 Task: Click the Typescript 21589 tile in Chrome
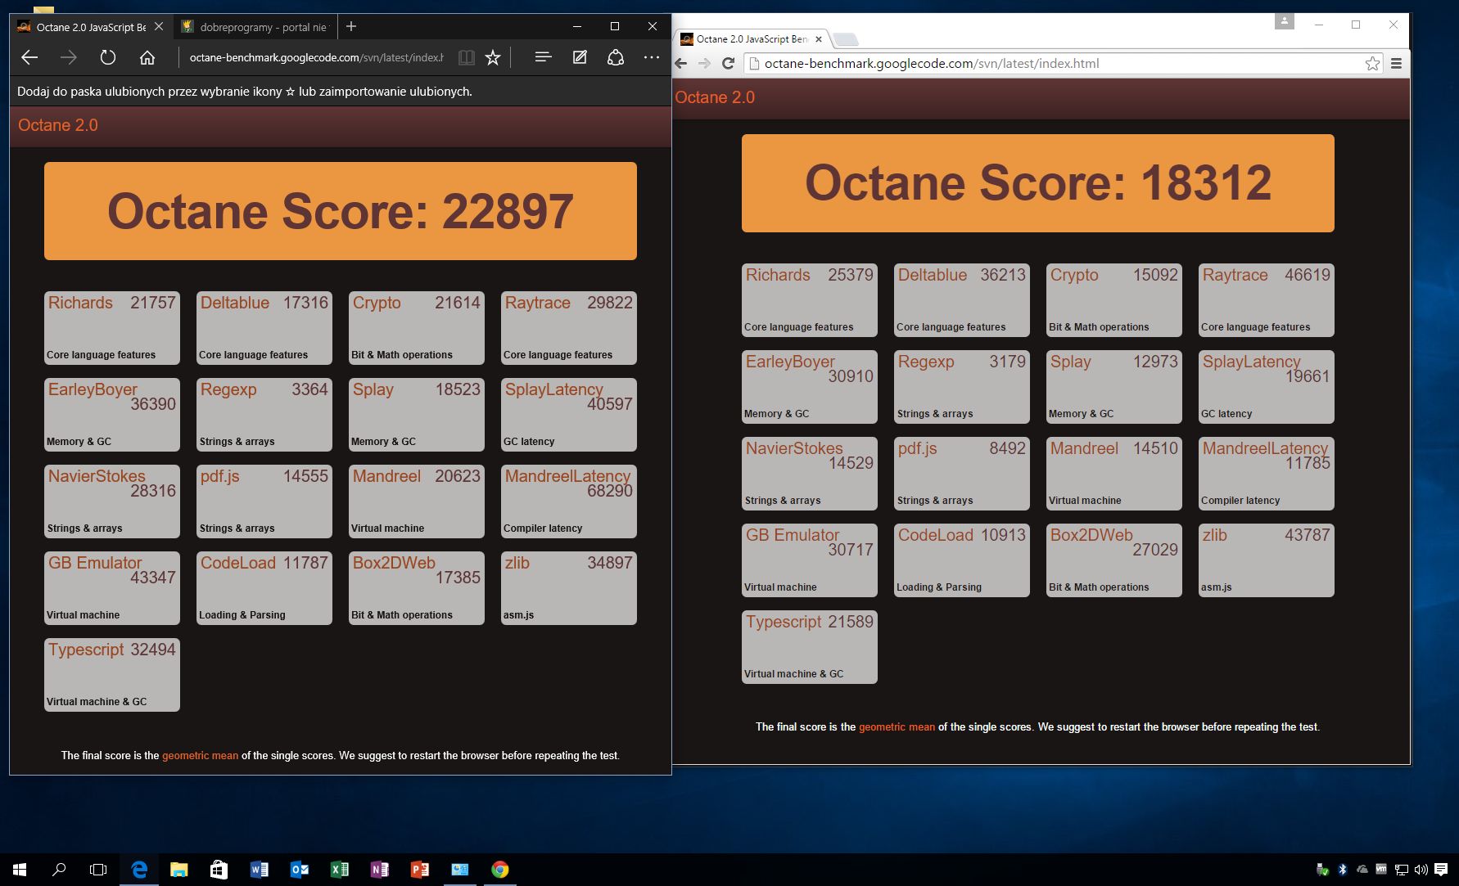tap(810, 647)
